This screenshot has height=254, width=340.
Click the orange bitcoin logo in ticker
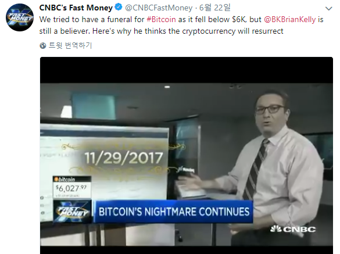(56, 180)
